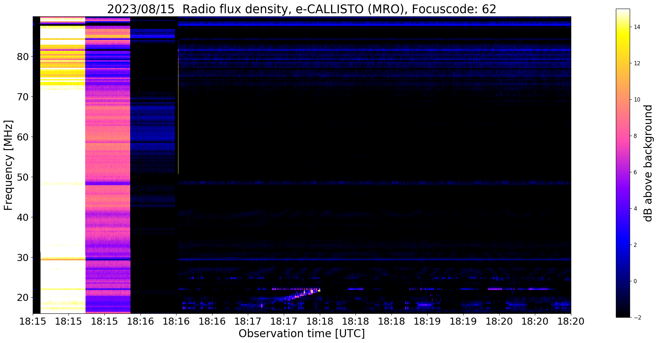Click the 70 tick on the frequency axis
The width and height of the screenshot is (658, 343).
coord(23,97)
